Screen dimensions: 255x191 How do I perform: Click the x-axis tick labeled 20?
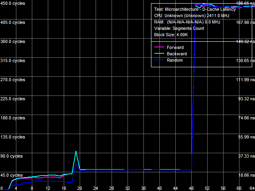80,188
